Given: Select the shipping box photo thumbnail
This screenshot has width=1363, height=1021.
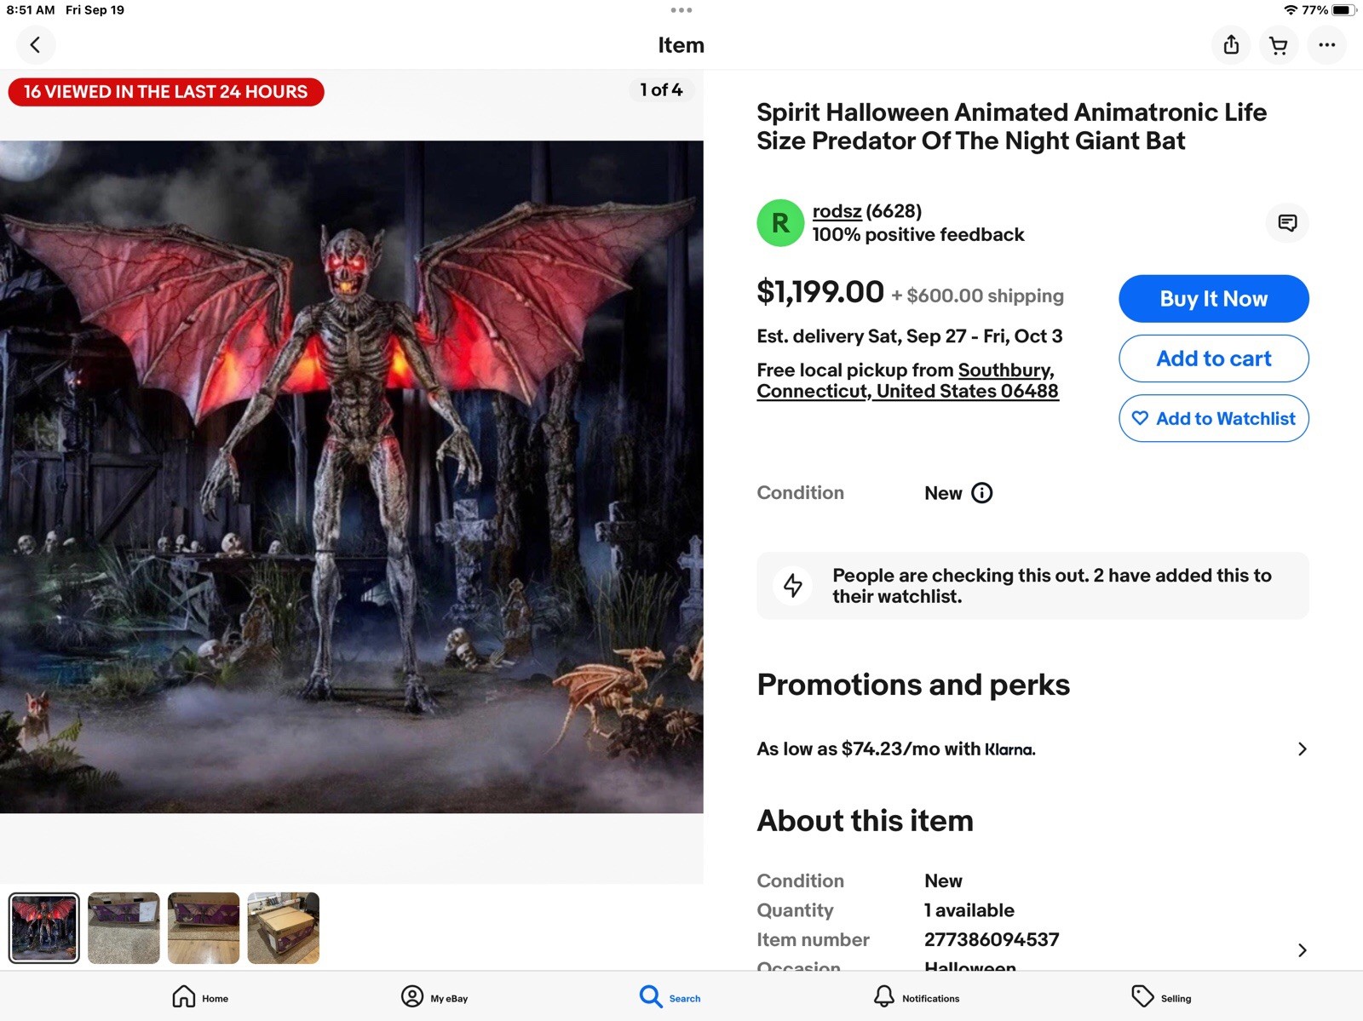Looking at the screenshot, I should pyautogui.click(x=283, y=927).
